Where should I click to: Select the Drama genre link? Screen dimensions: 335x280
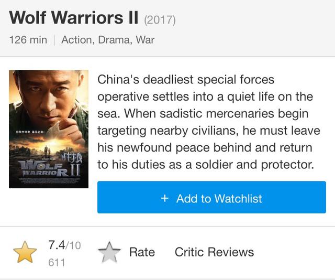pyautogui.click(x=115, y=40)
